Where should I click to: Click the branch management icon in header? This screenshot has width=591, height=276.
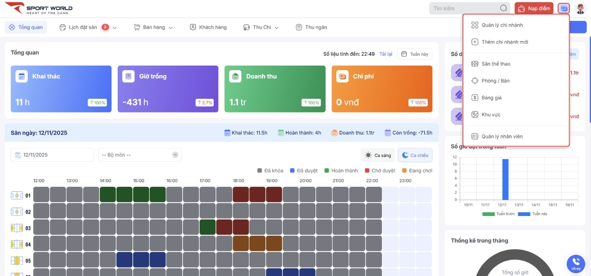564,8
